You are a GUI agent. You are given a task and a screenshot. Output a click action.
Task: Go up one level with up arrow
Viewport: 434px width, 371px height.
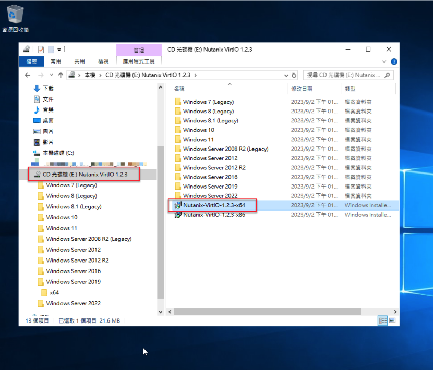pos(61,75)
